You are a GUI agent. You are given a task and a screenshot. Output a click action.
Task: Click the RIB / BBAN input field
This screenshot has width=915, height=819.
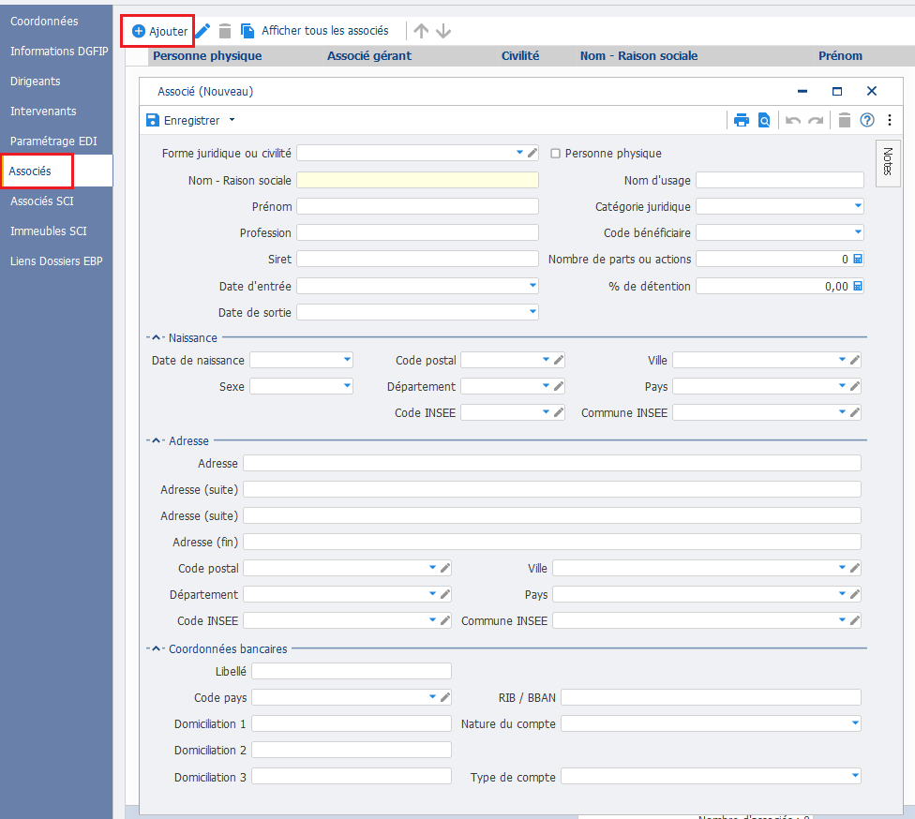[x=711, y=698]
